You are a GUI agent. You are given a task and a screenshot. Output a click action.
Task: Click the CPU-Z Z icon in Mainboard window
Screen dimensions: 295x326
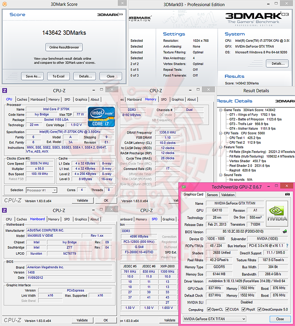coord(5,210)
